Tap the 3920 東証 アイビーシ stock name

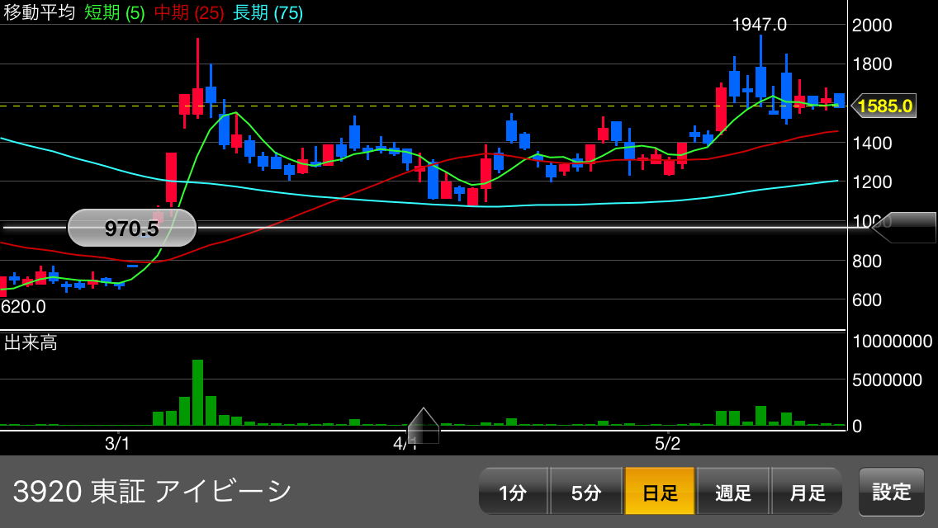coord(153,492)
